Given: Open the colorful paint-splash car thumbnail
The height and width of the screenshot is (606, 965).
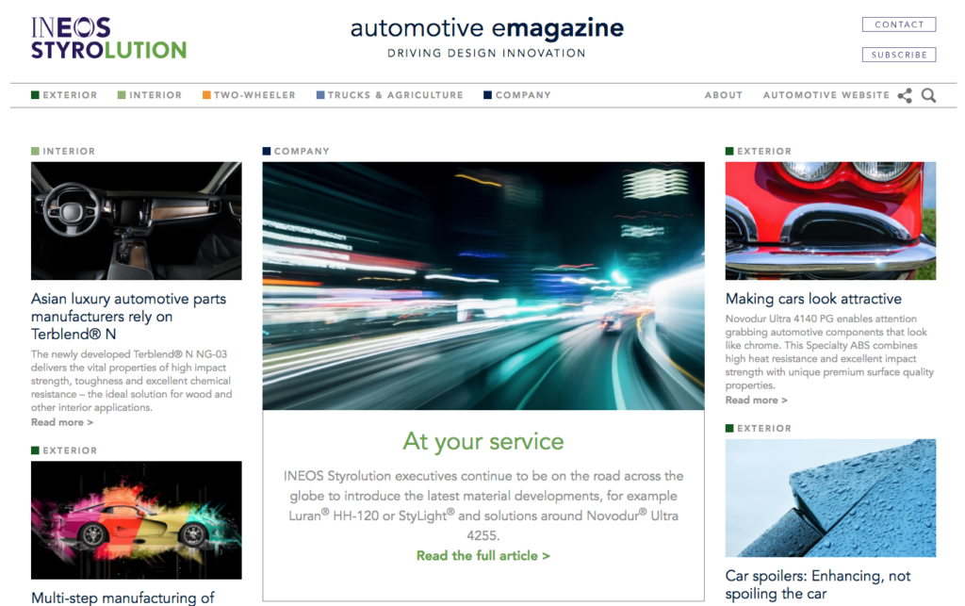Looking at the screenshot, I should (x=136, y=520).
